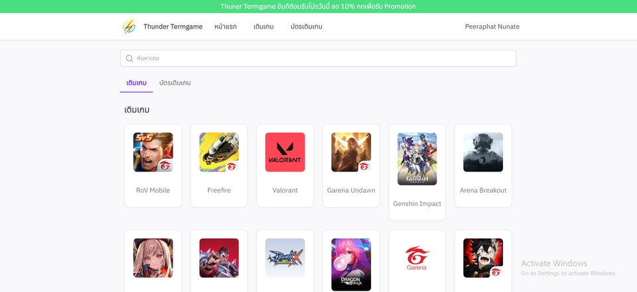Screen dimensions: 637x292
Task: Open เติมเกม in the navigation bar
Action: pos(263,26)
